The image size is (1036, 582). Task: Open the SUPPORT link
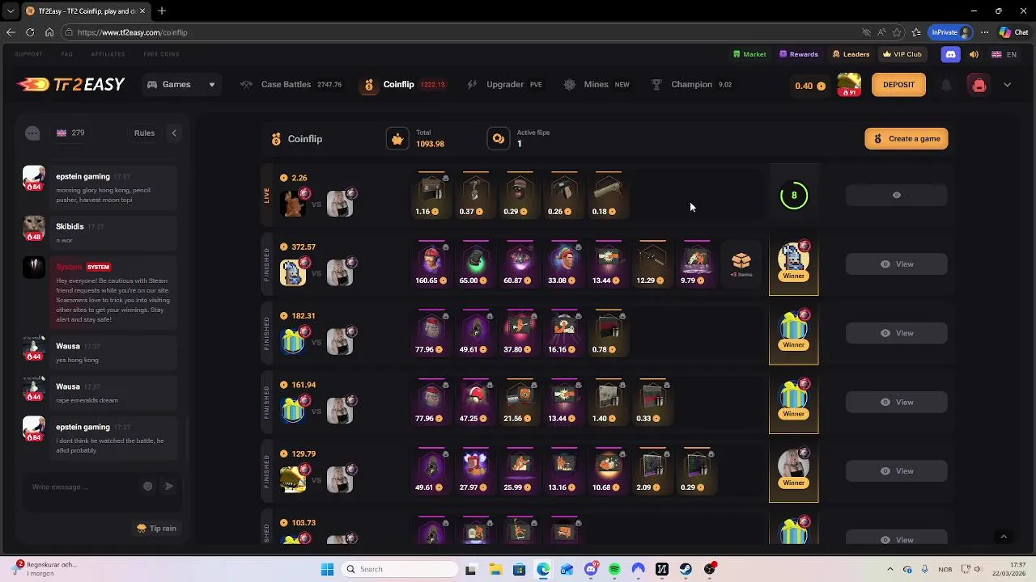(x=28, y=54)
